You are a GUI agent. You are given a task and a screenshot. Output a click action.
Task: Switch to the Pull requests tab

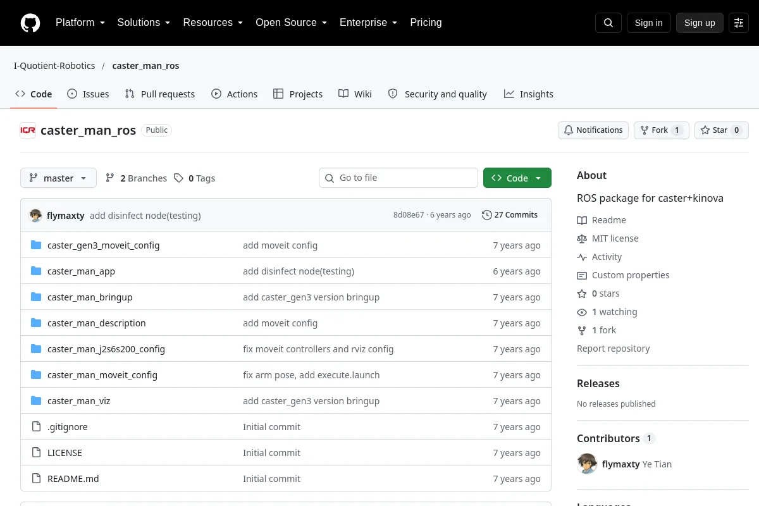tap(160, 94)
